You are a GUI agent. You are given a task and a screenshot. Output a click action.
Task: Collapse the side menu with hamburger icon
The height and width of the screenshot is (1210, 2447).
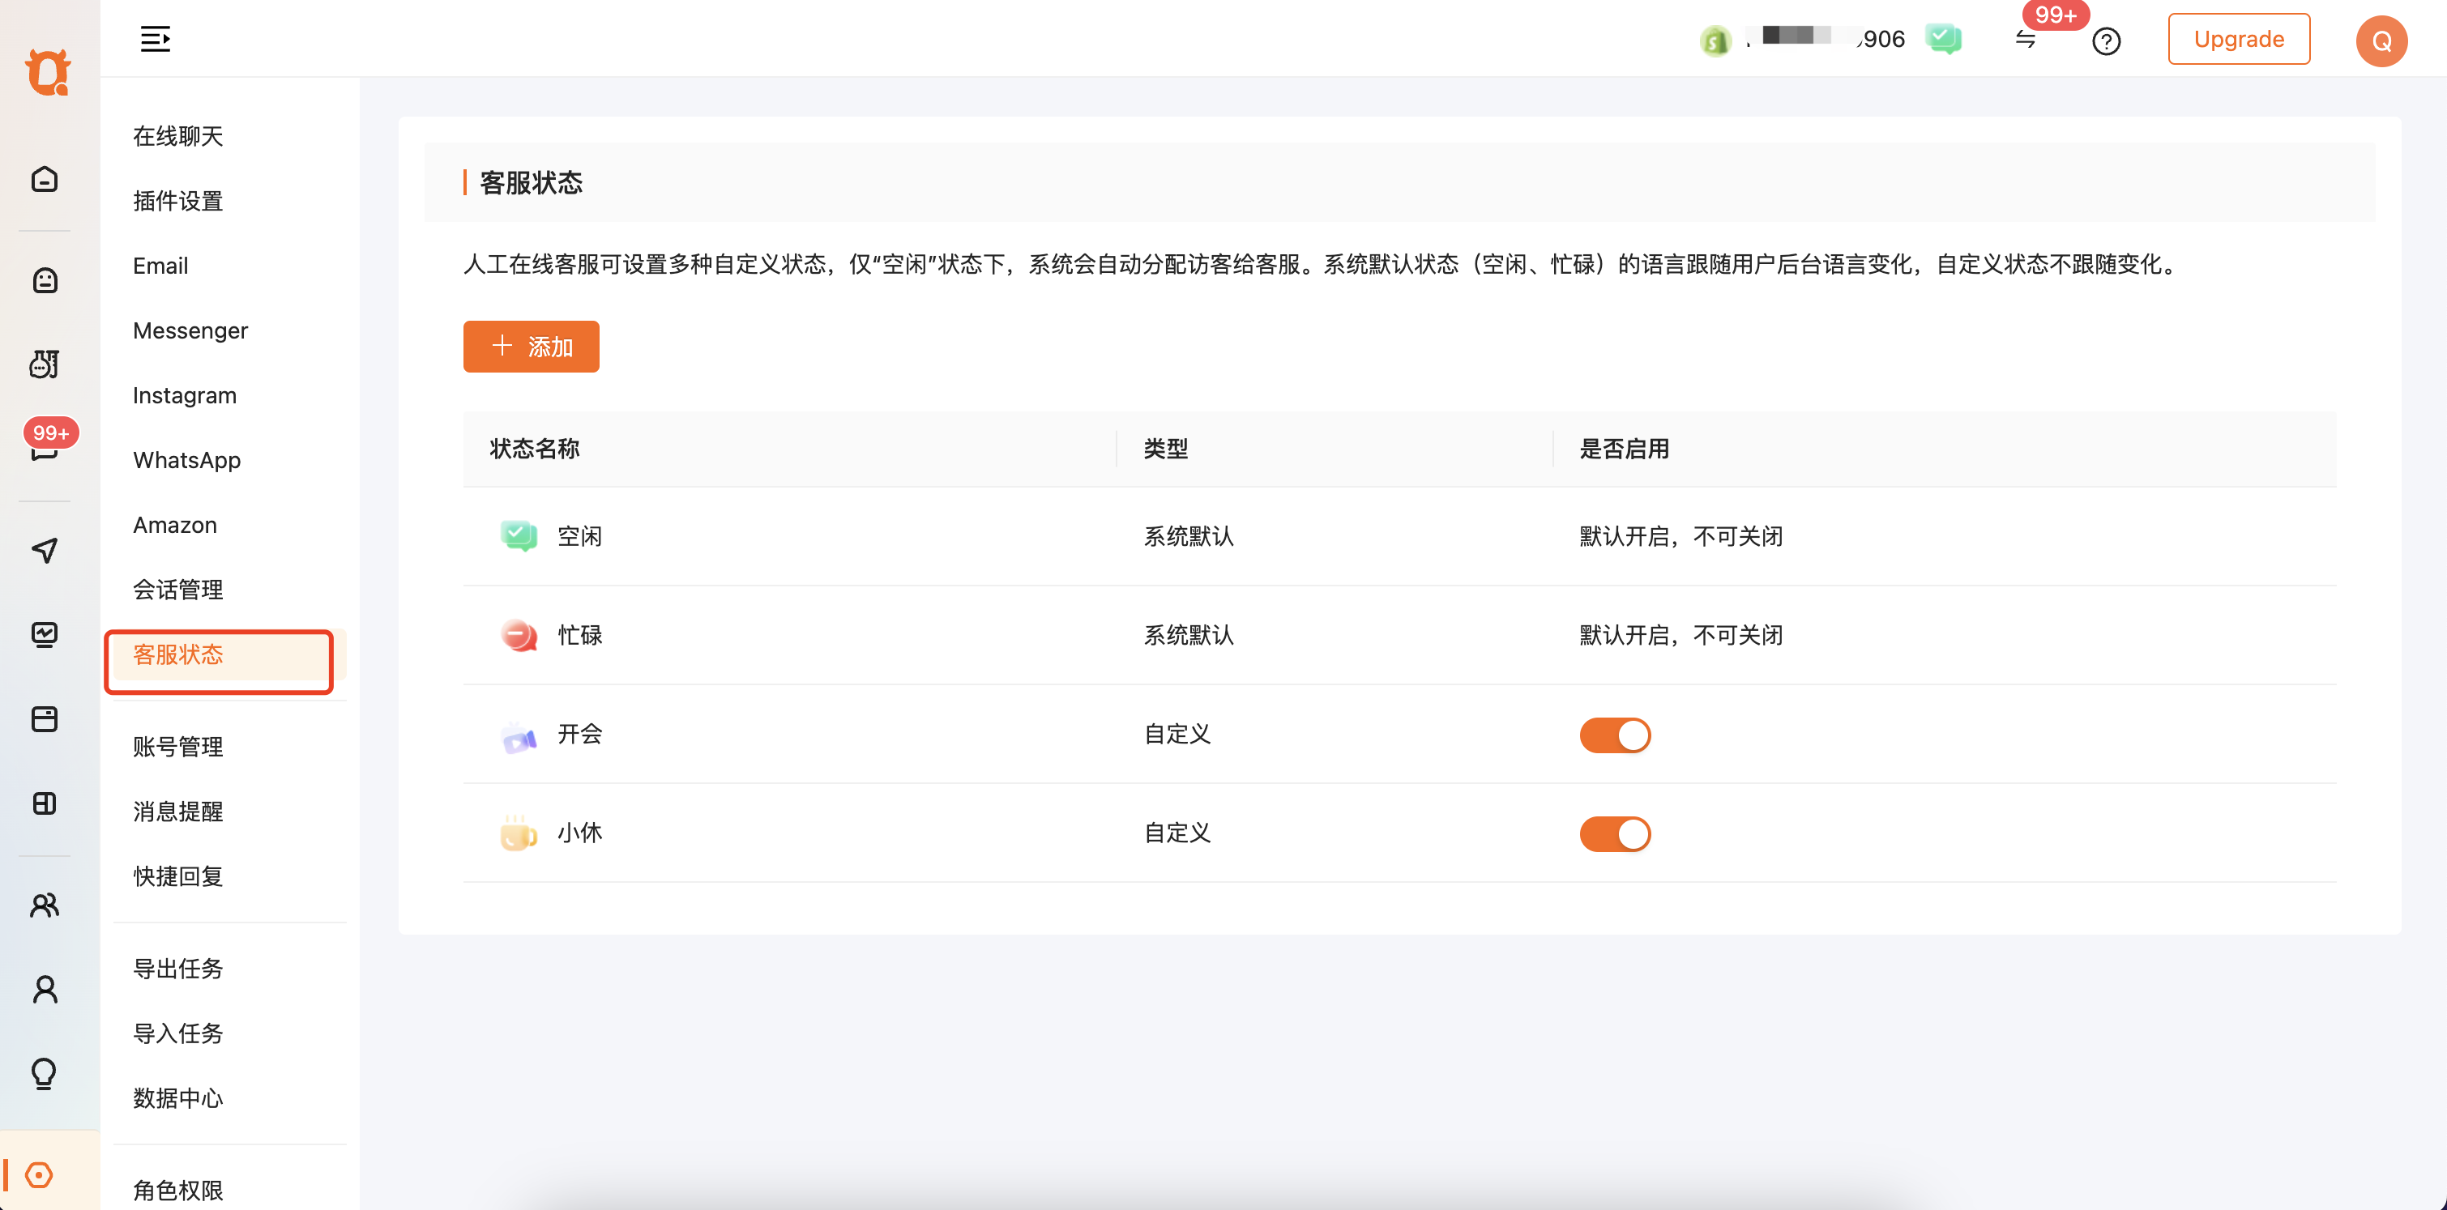[x=156, y=39]
